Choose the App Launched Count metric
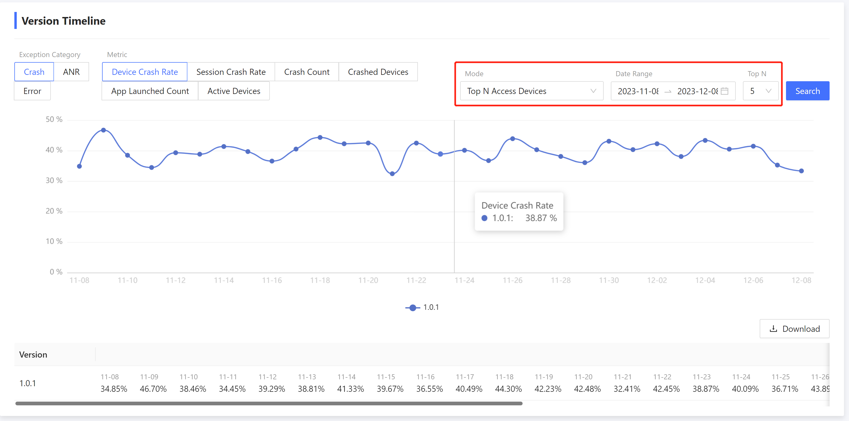Screen dimensions: 849x421 tap(150, 91)
